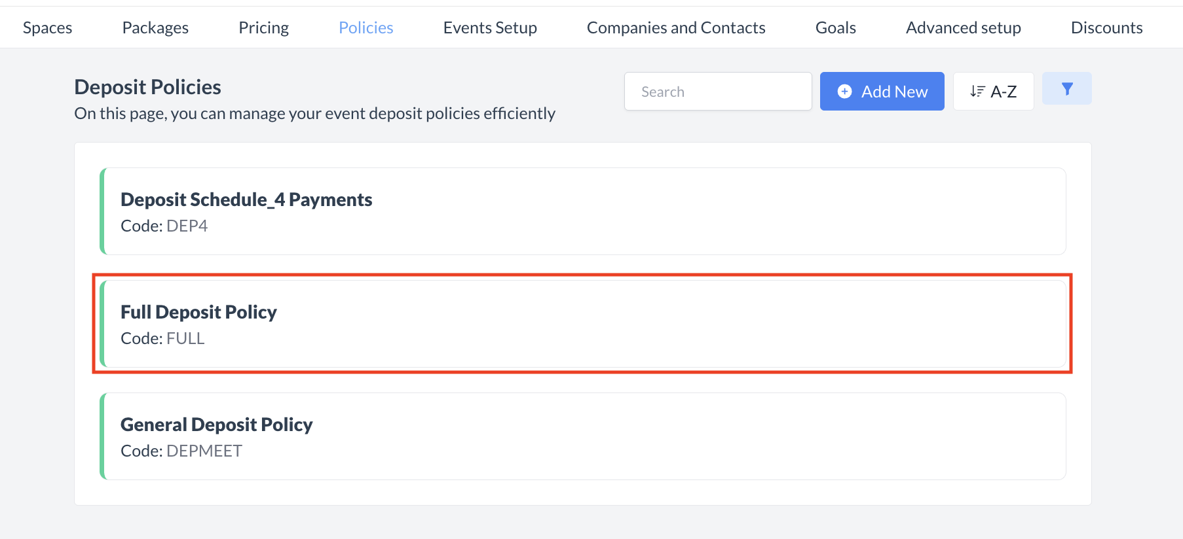Open Deposit Schedule_4 Payments policy
1183x539 pixels.
tap(246, 200)
